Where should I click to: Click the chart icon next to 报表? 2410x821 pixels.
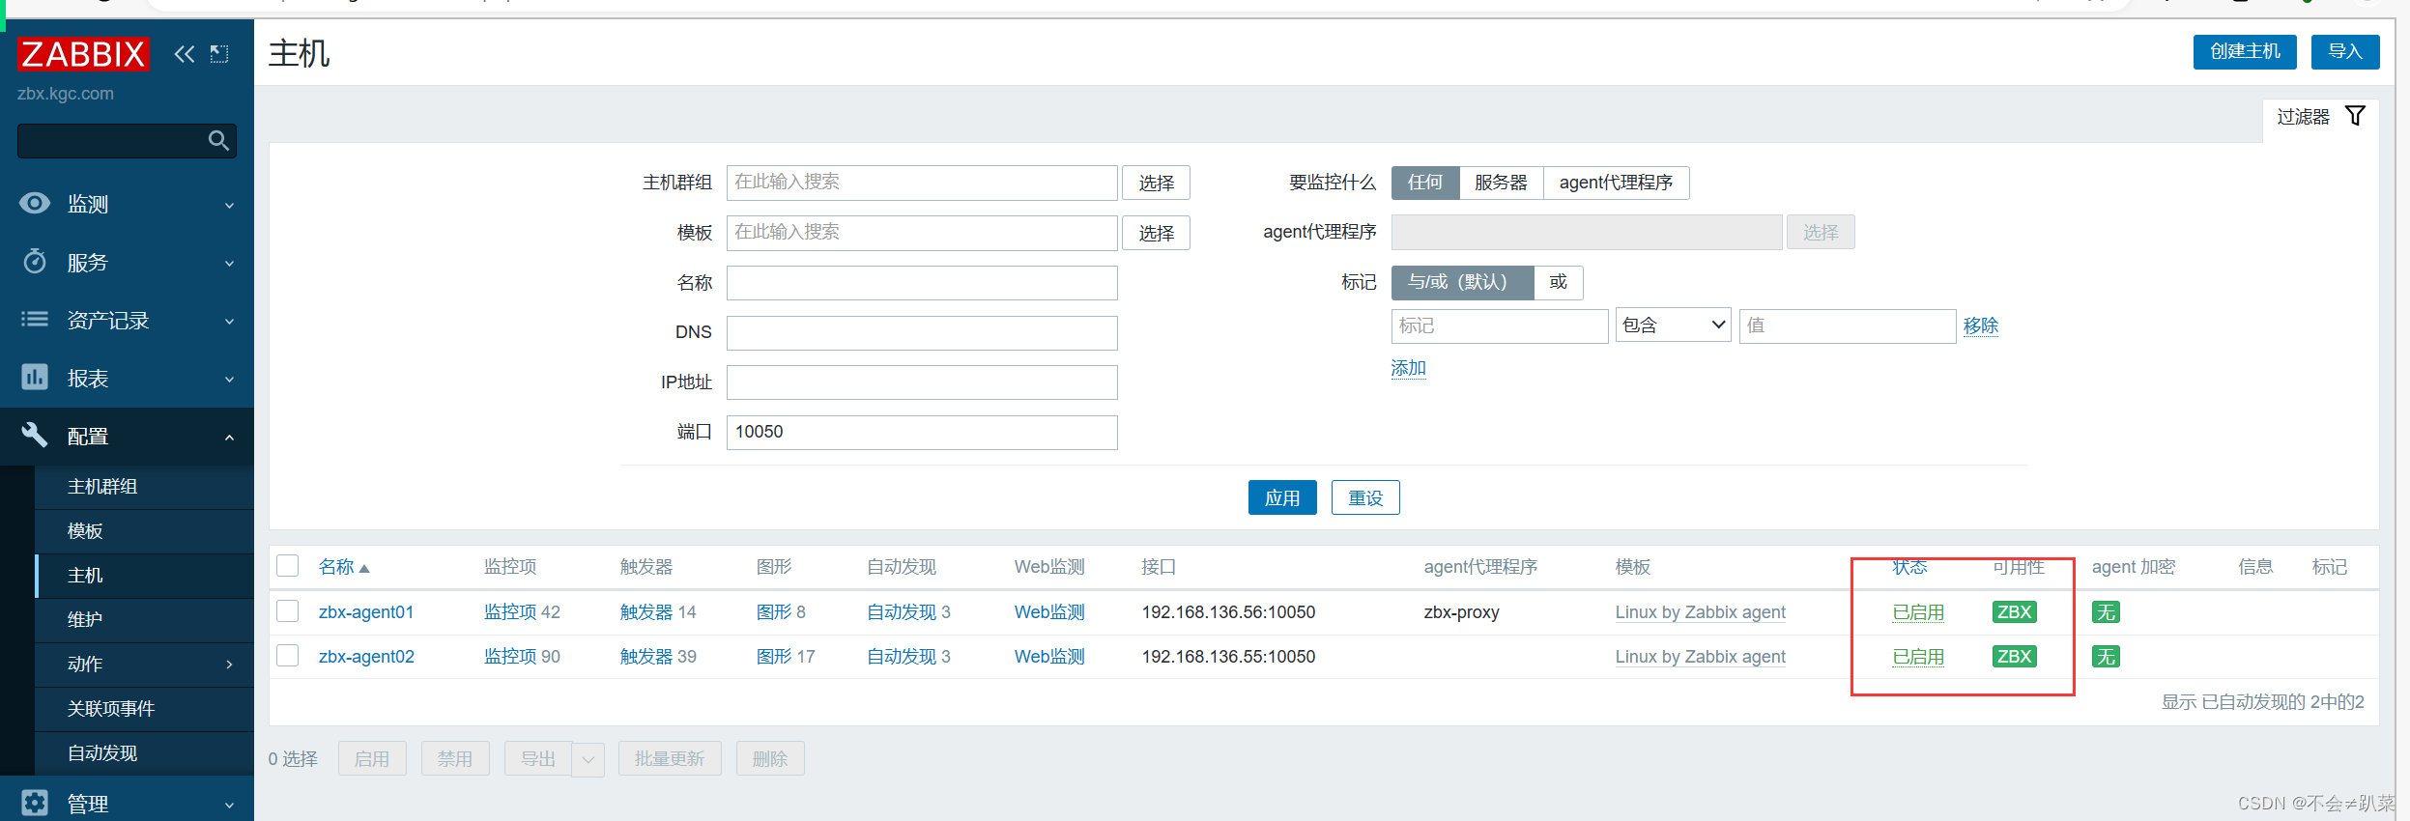[x=35, y=377]
